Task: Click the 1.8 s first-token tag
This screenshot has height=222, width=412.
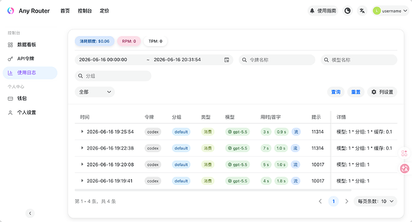Action: (281, 181)
